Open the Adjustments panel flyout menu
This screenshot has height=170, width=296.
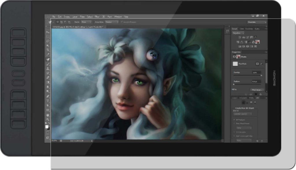[265, 29]
